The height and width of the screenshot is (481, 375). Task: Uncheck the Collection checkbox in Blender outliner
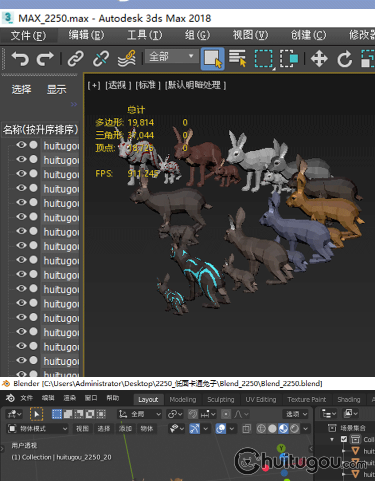tap(344, 439)
